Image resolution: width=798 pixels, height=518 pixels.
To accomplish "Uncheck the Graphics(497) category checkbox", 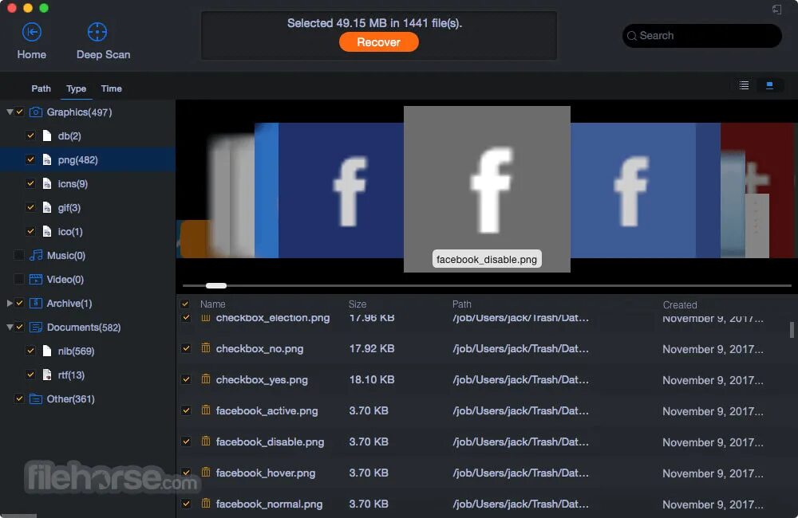I will pyautogui.click(x=19, y=112).
